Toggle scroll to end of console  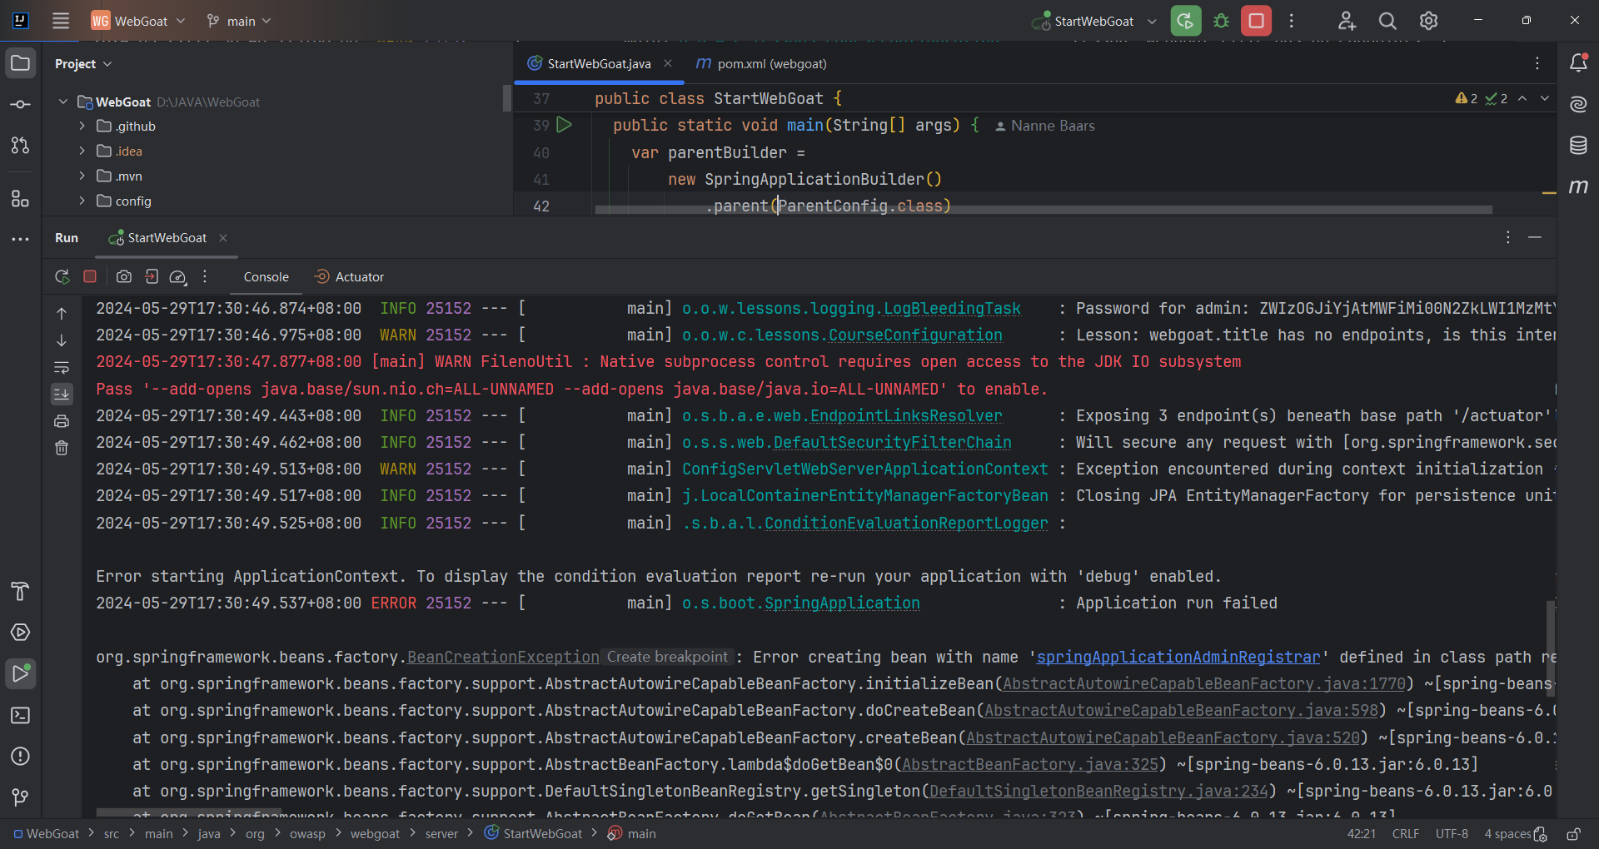pyautogui.click(x=62, y=394)
